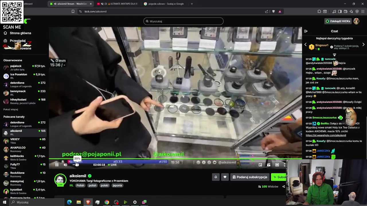The height and width of the screenshot is (206, 367).
Task: Toggle mini player mode icon
Action: point(260,165)
